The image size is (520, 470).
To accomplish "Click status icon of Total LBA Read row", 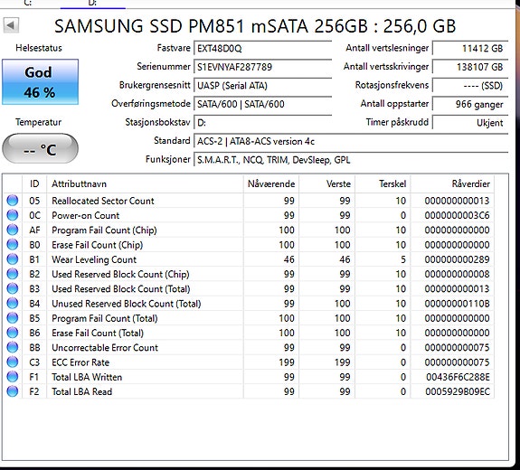I will [x=13, y=391].
